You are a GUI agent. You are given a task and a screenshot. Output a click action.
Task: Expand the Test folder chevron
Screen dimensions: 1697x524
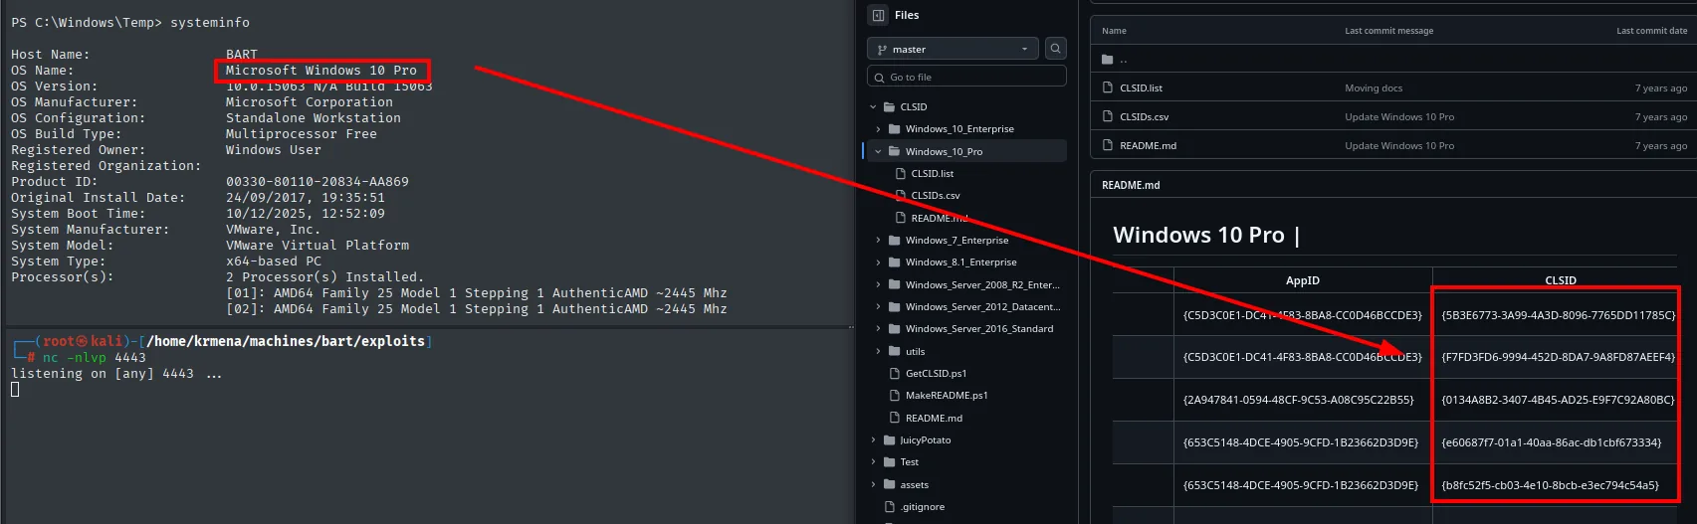(x=873, y=462)
